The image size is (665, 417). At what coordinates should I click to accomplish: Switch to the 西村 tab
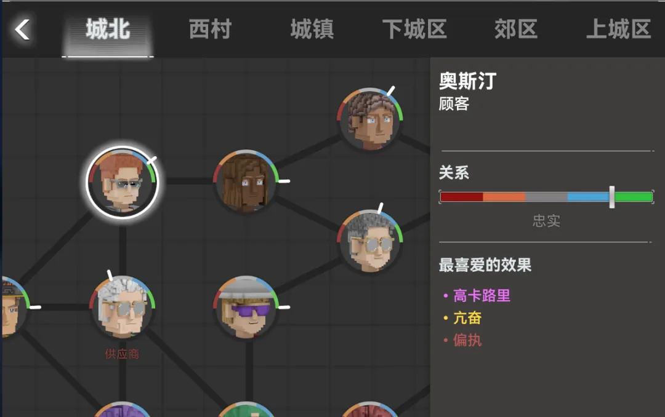coord(210,30)
